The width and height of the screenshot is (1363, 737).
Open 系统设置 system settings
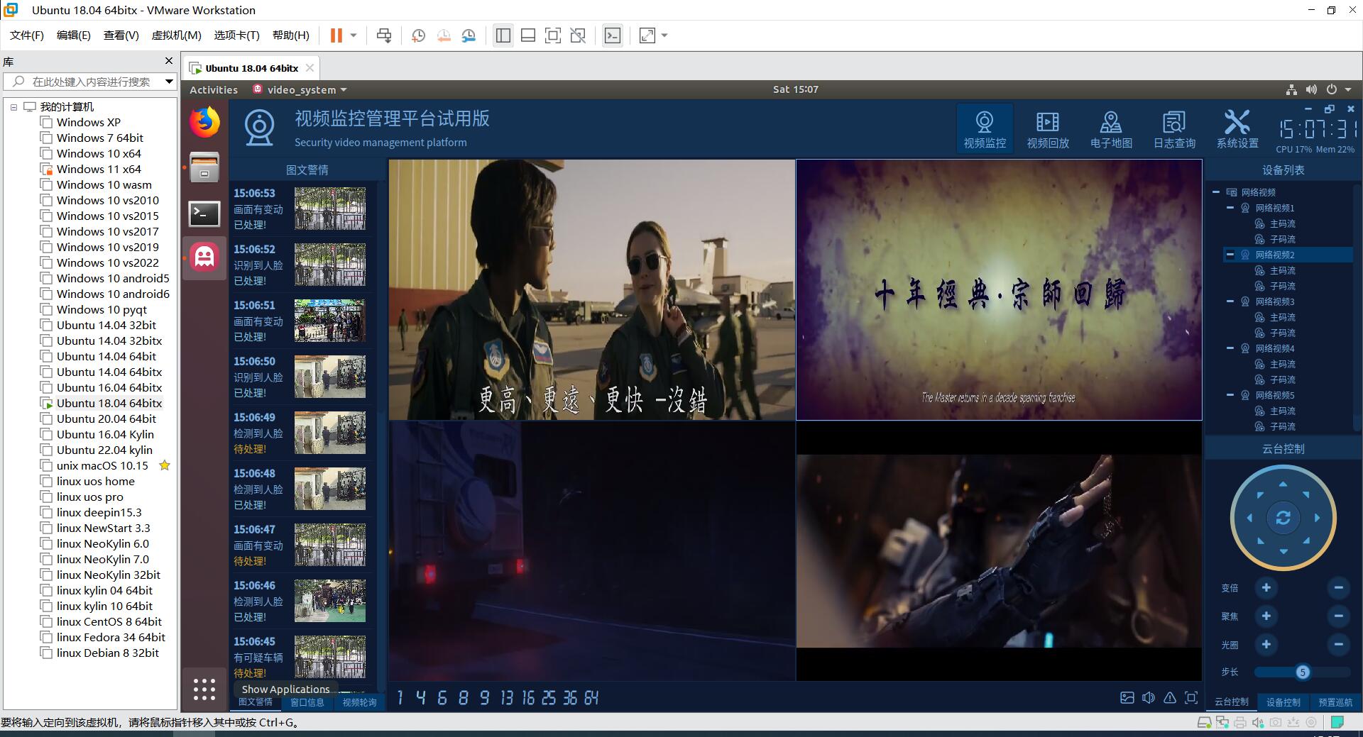pos(1237,129)
